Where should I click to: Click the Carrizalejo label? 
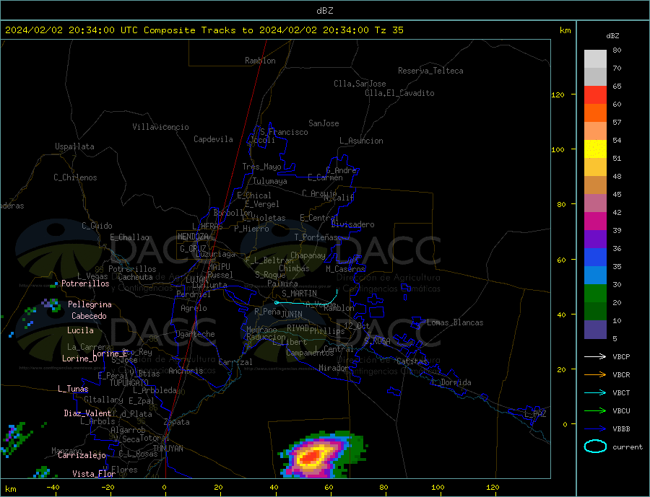coord(82,456)
